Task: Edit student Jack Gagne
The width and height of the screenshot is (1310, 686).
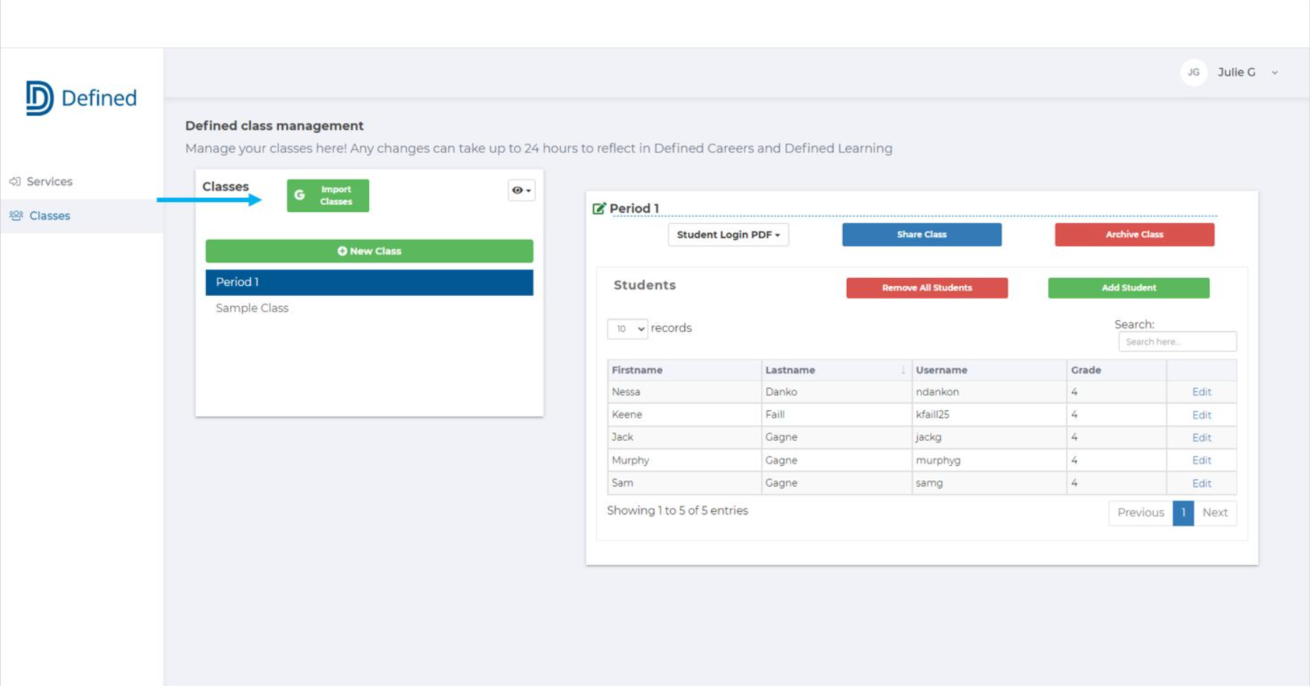Action: tap(1201, 438)
